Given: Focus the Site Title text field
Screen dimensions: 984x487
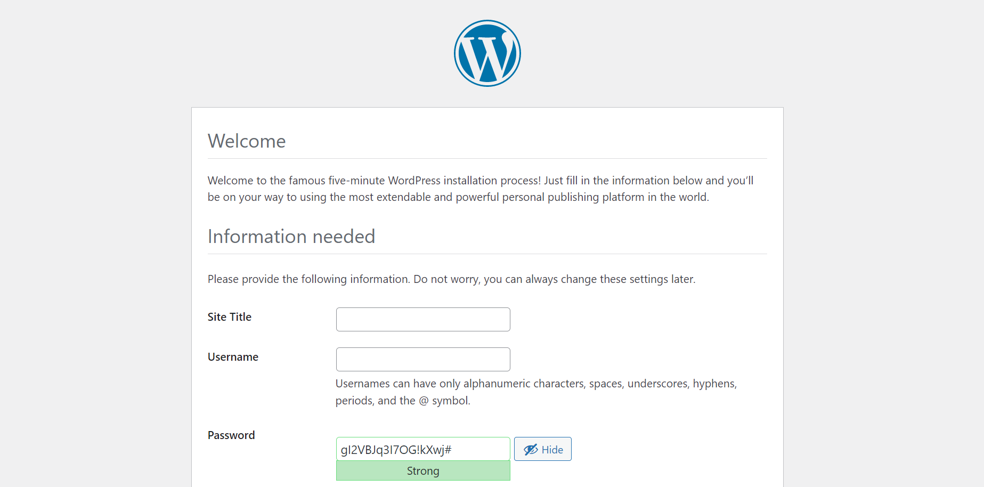Looking at the screenshot, I should point(423,319).
